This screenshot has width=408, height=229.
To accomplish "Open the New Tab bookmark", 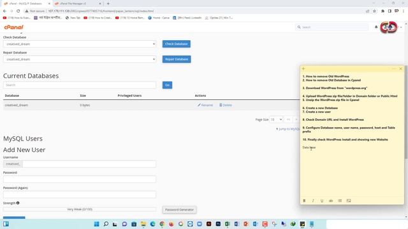I will pyautogui.click(x=73, y=18).
